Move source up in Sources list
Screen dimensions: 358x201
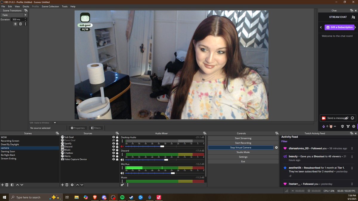point(77,185)
